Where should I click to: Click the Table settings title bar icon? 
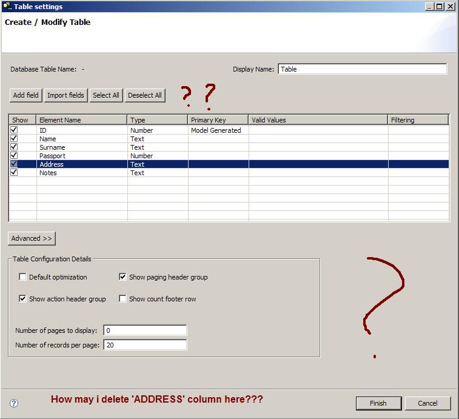[x=7, y=7]
